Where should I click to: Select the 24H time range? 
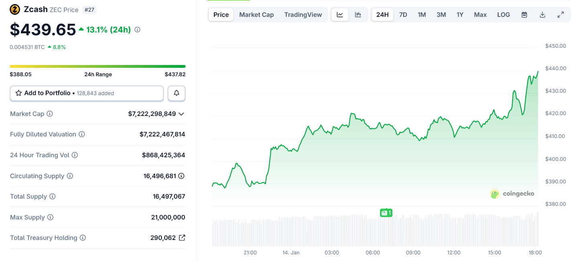point(382,15)
